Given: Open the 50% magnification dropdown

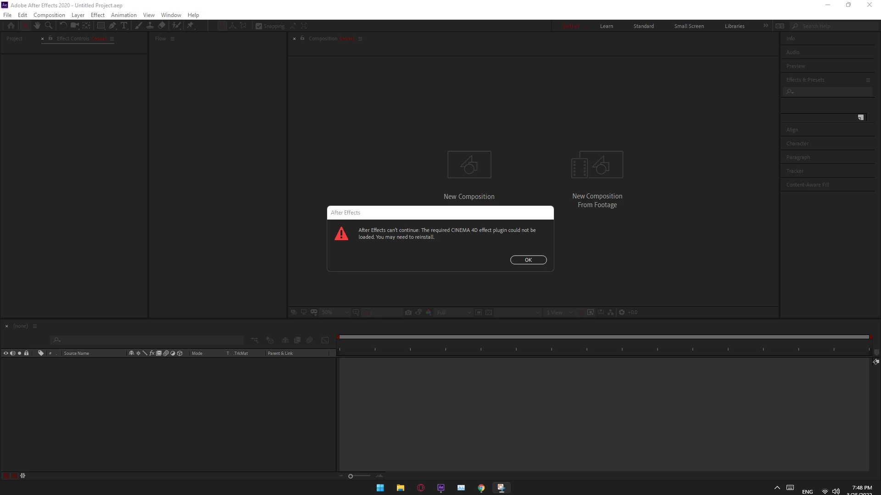Looking at the screenshot, I should pyautogui.click(x=335, y=312).
